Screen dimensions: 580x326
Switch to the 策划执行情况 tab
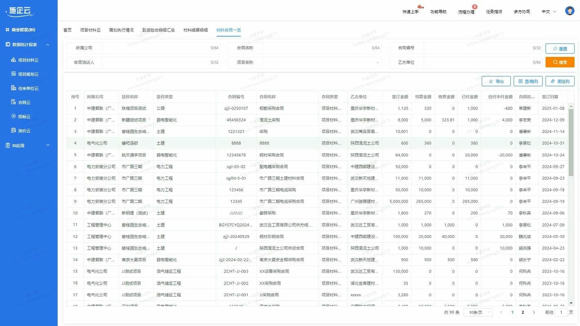(x=121, y=30)
